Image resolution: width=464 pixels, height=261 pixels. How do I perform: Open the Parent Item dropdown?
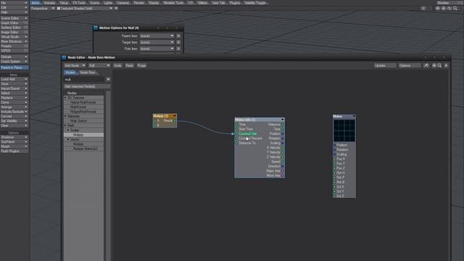point(157,36)
